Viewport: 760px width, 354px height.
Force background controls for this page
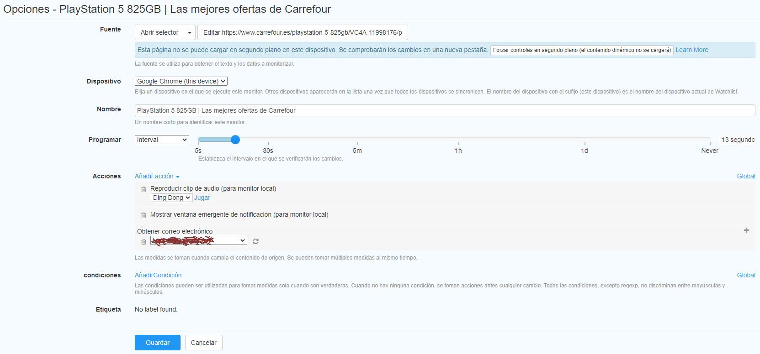coord(582,50)
